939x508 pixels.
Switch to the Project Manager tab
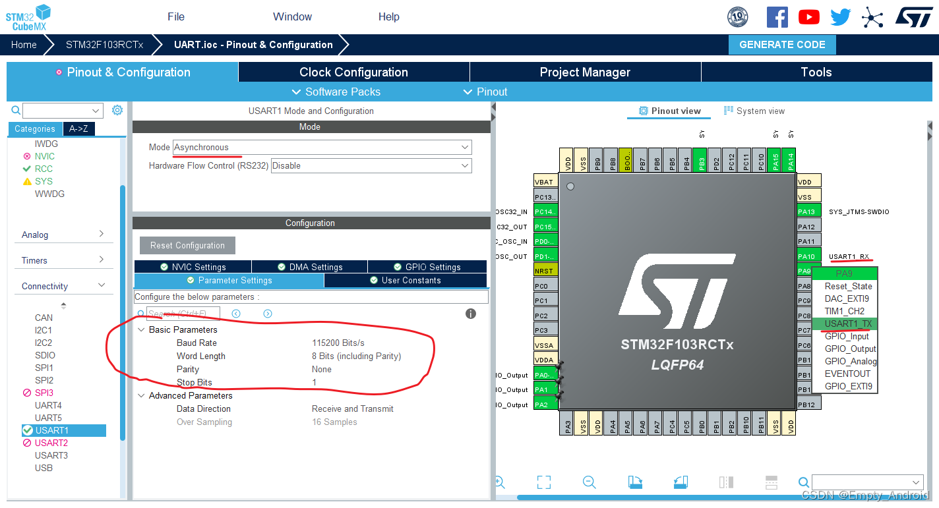(585, 72)
